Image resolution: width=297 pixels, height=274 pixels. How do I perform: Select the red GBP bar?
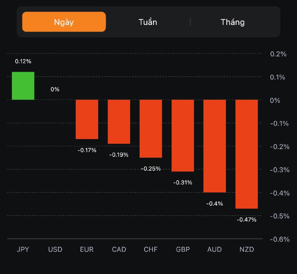183,136
